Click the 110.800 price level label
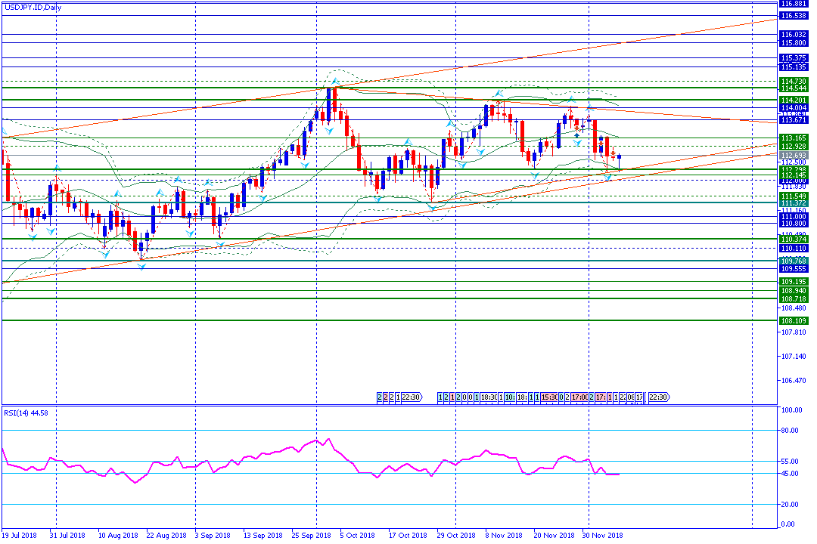 click(793, 224)
